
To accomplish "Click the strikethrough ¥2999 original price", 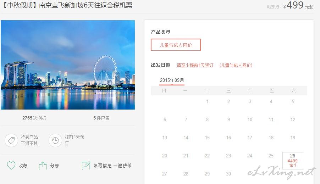I will (x=273, y=7).
